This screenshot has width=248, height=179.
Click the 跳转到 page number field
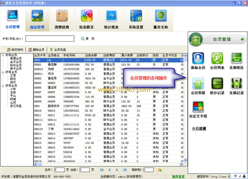[148, 170]
